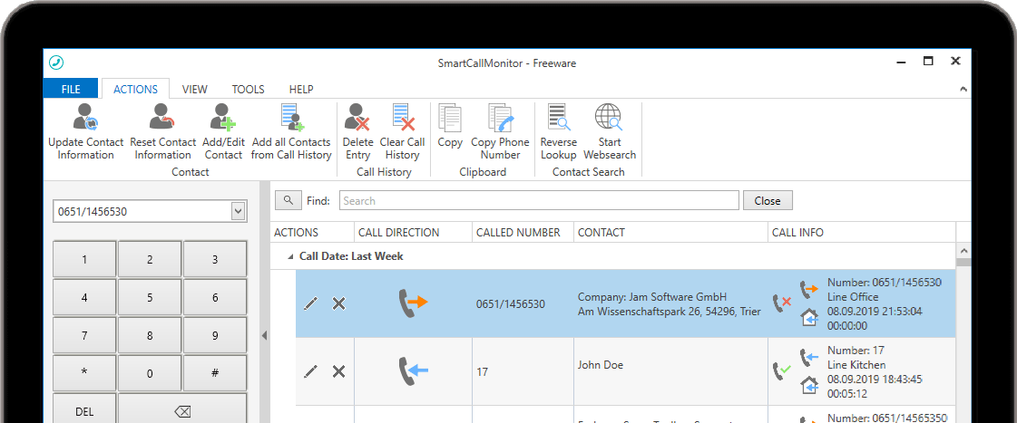The image size is (1017, 423).
Task: Dial digit 2 on keypad
Action: [150, 259]
